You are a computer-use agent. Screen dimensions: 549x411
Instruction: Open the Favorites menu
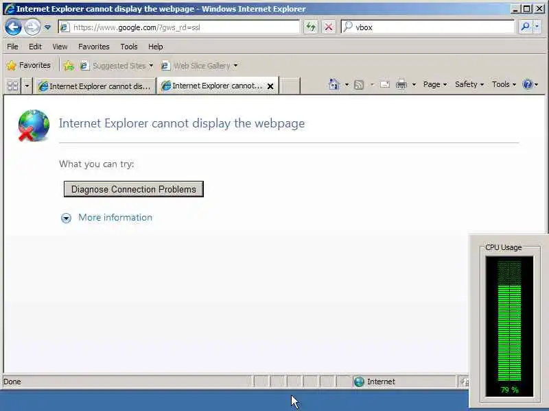(x=94, y=47)
